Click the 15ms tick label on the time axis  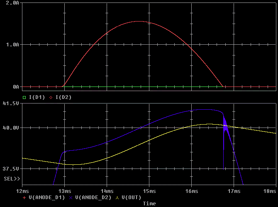tap(149, 191)
